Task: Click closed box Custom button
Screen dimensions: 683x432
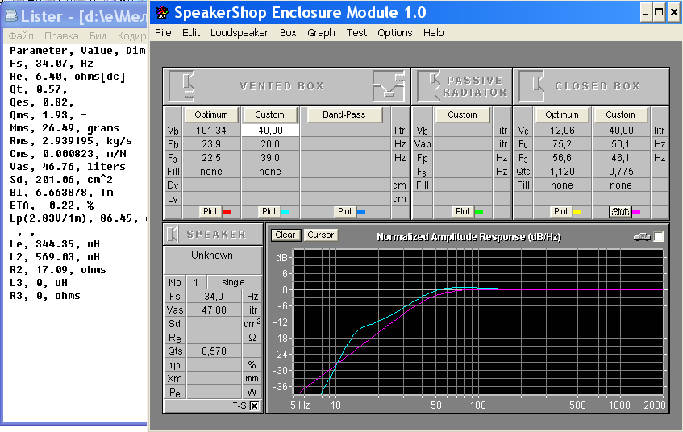Action: [620, 114]
